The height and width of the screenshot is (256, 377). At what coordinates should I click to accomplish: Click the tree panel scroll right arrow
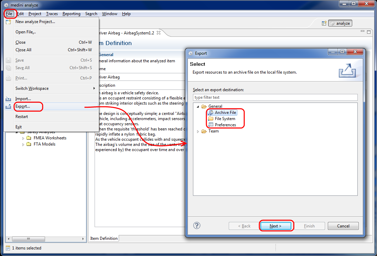pos(83,239)
